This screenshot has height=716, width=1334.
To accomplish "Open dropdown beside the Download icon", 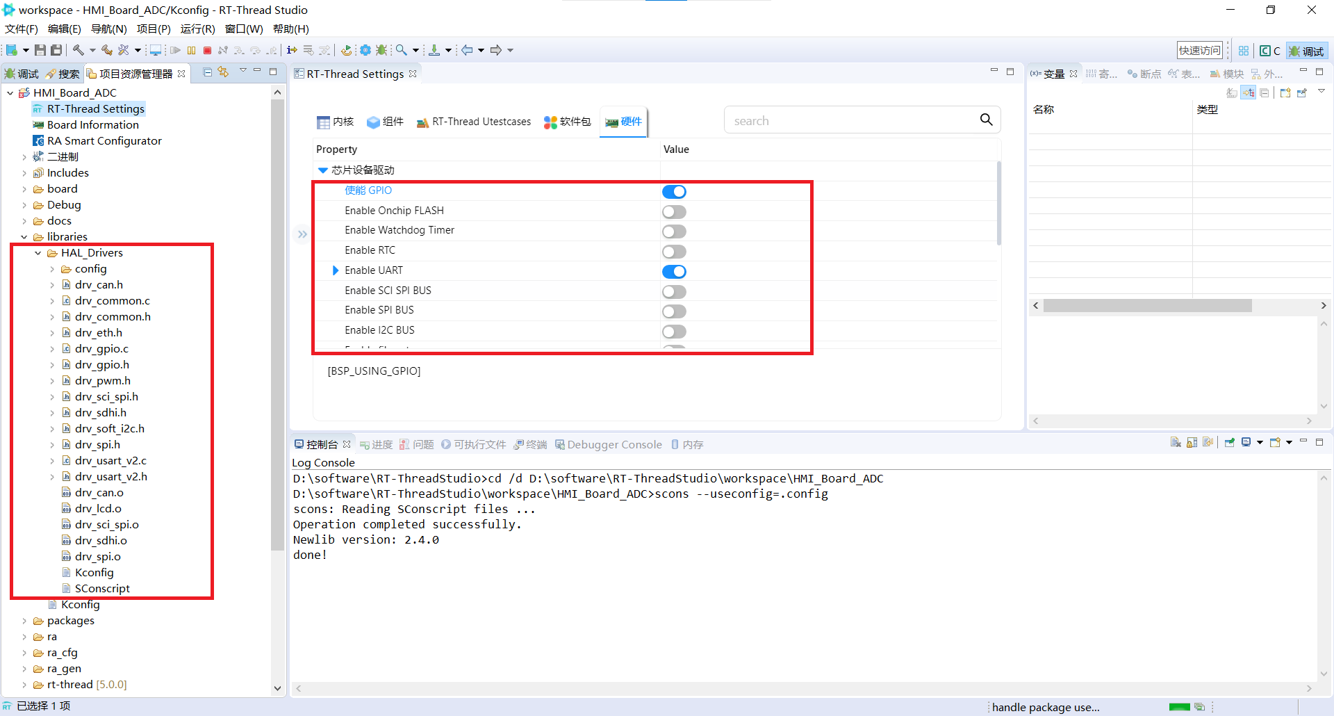I will 448,50.
